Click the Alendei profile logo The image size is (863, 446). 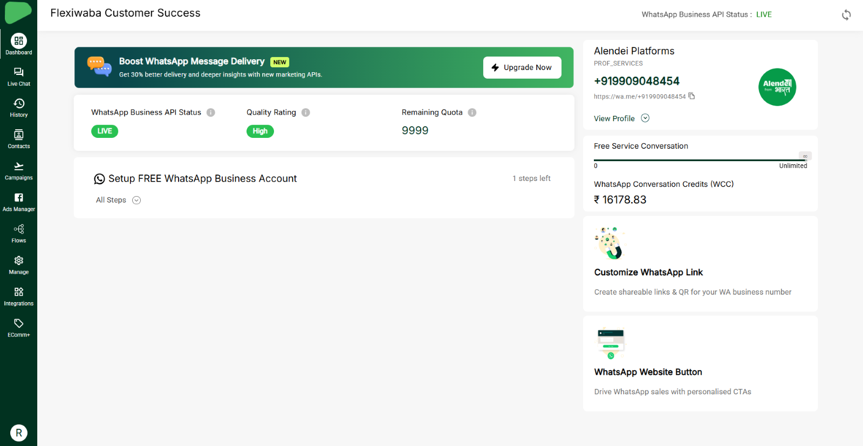tap(777, 87)
